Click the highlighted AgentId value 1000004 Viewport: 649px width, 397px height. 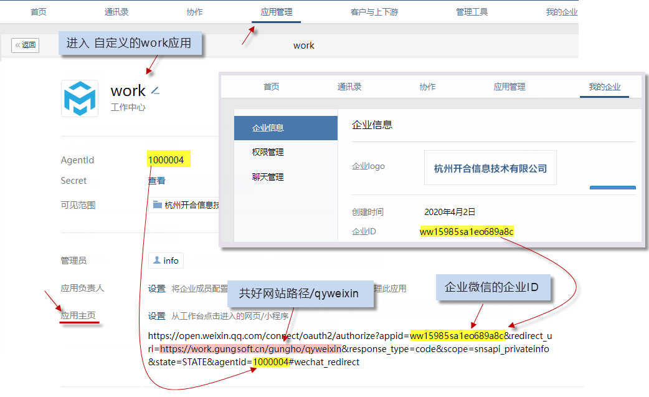pos(166,160)
